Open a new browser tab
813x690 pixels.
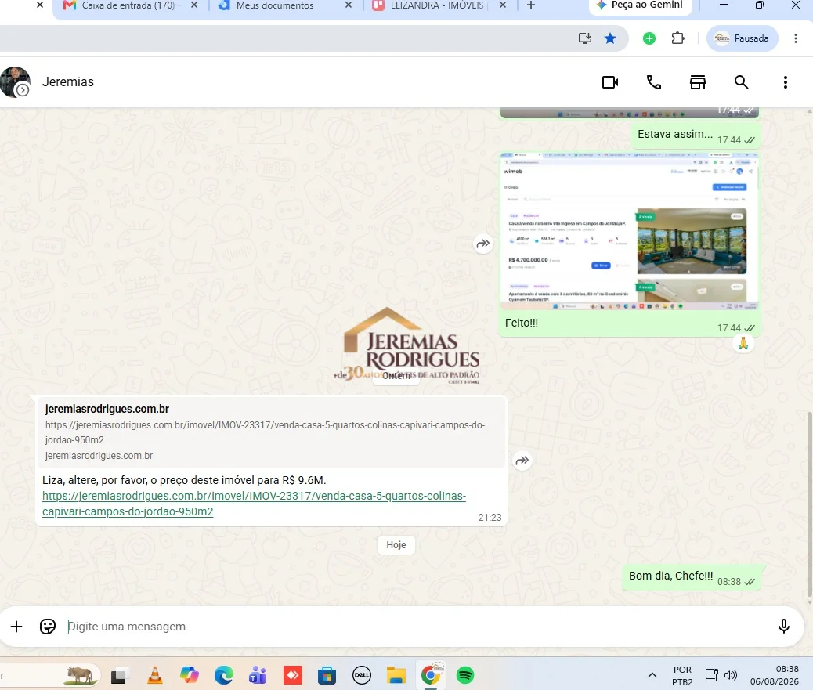[x=531, y=5]
